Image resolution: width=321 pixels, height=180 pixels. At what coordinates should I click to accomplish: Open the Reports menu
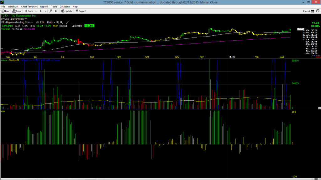tap(44, 7)
